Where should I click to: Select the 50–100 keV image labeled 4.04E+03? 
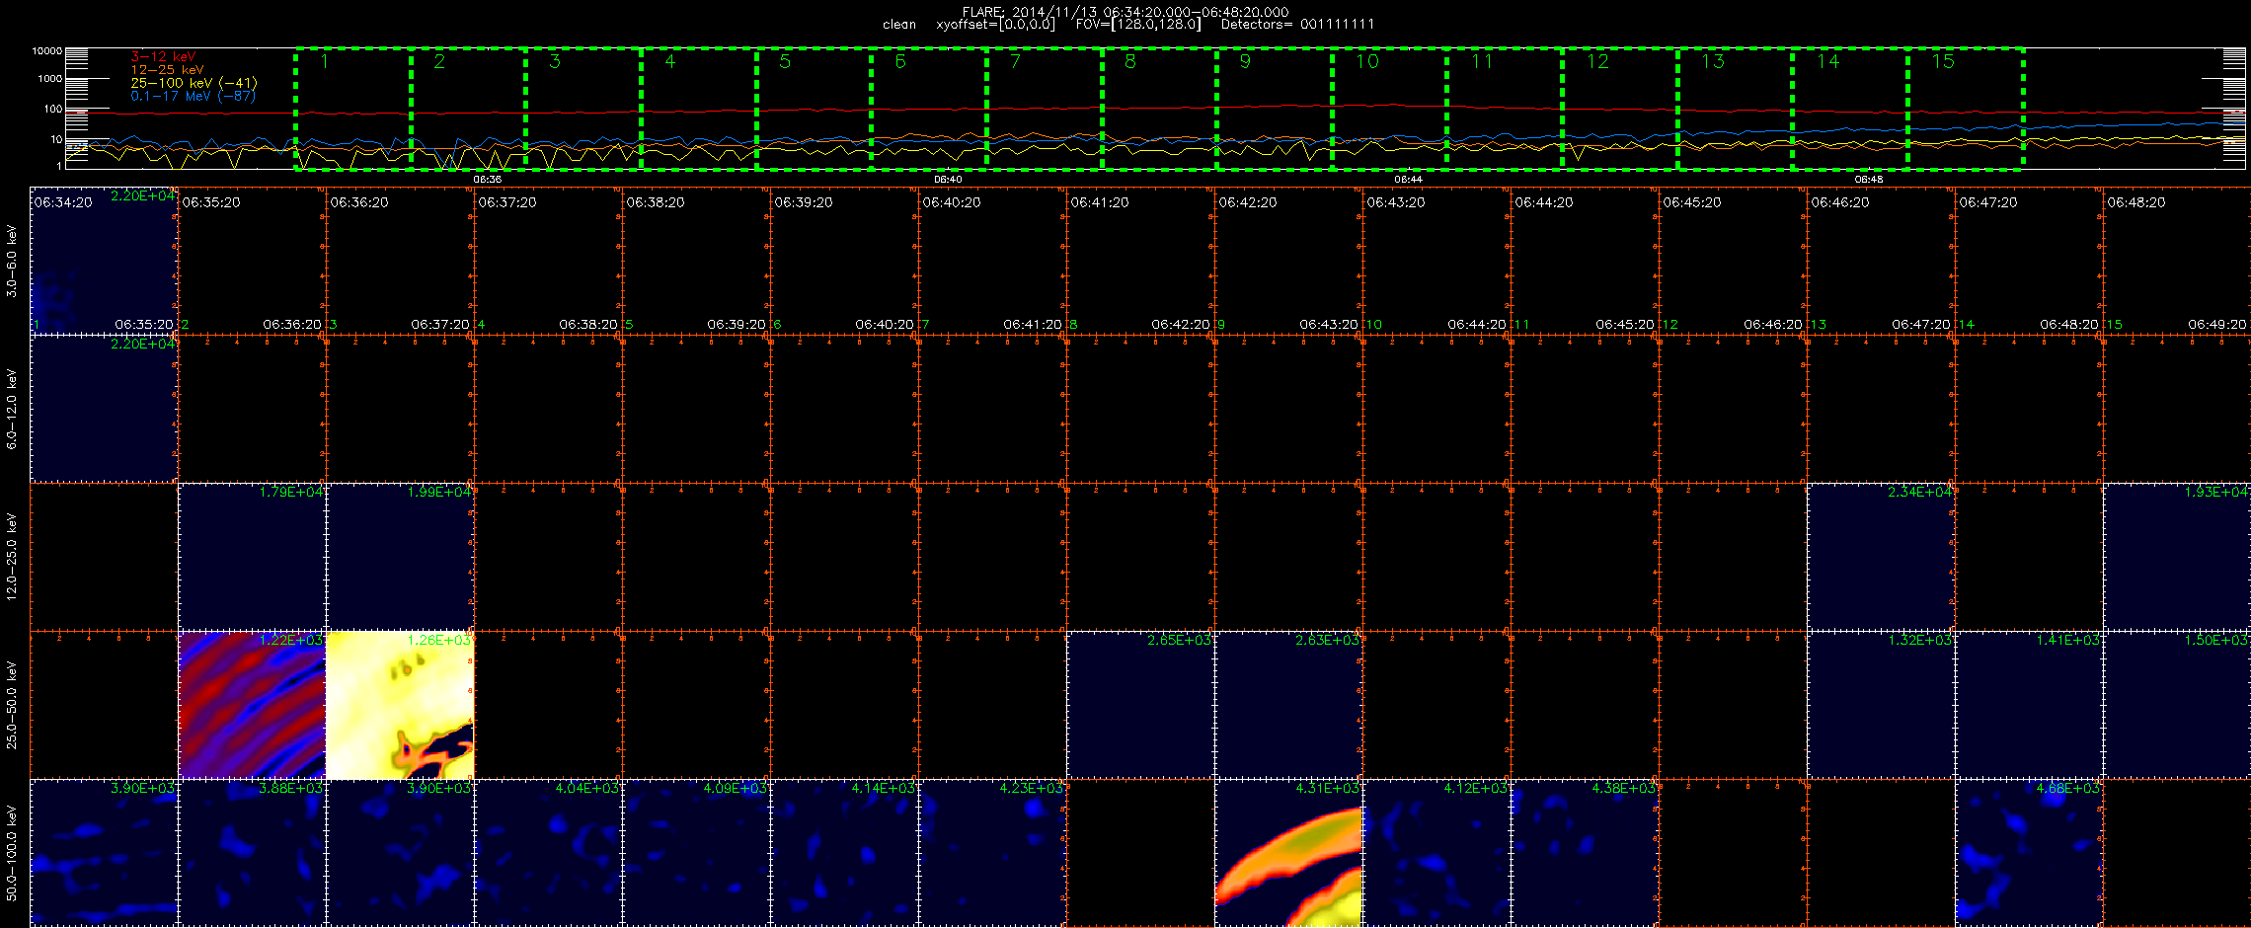pos(548,853)
